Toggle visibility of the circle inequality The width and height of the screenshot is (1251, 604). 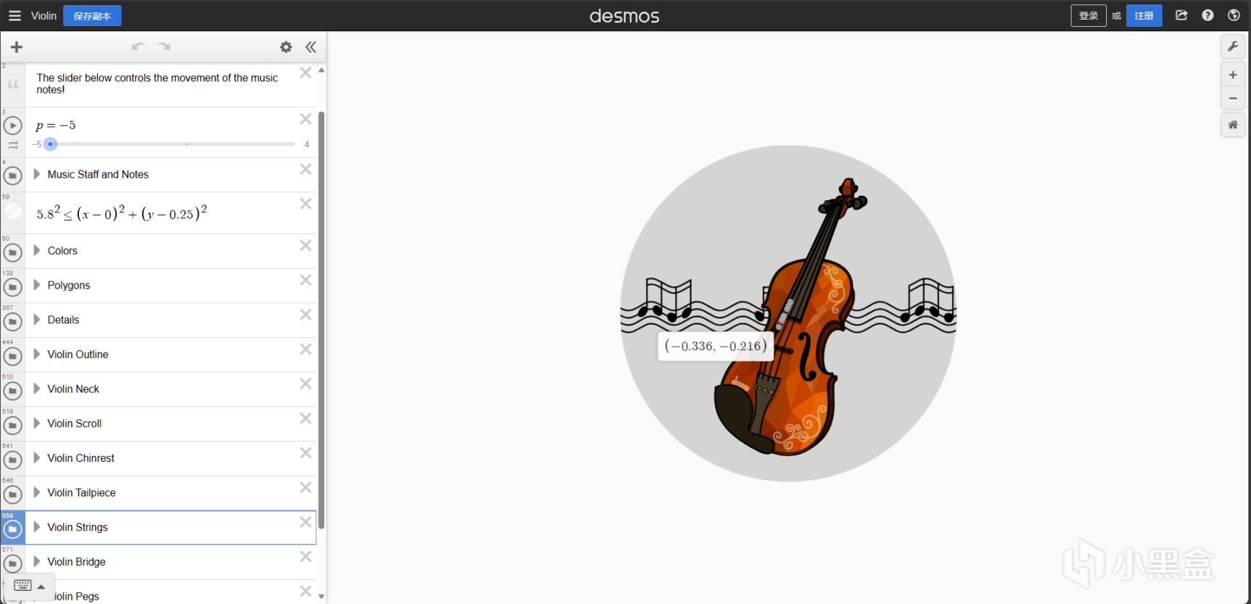[12, 211]
